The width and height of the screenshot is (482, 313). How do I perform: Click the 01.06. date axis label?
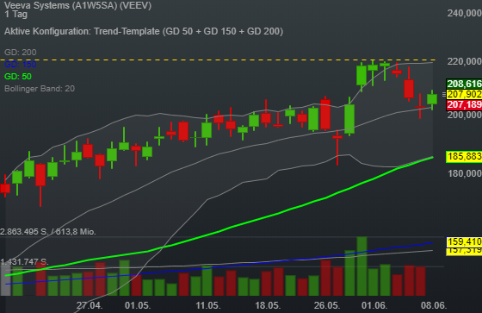pos(374,305)
